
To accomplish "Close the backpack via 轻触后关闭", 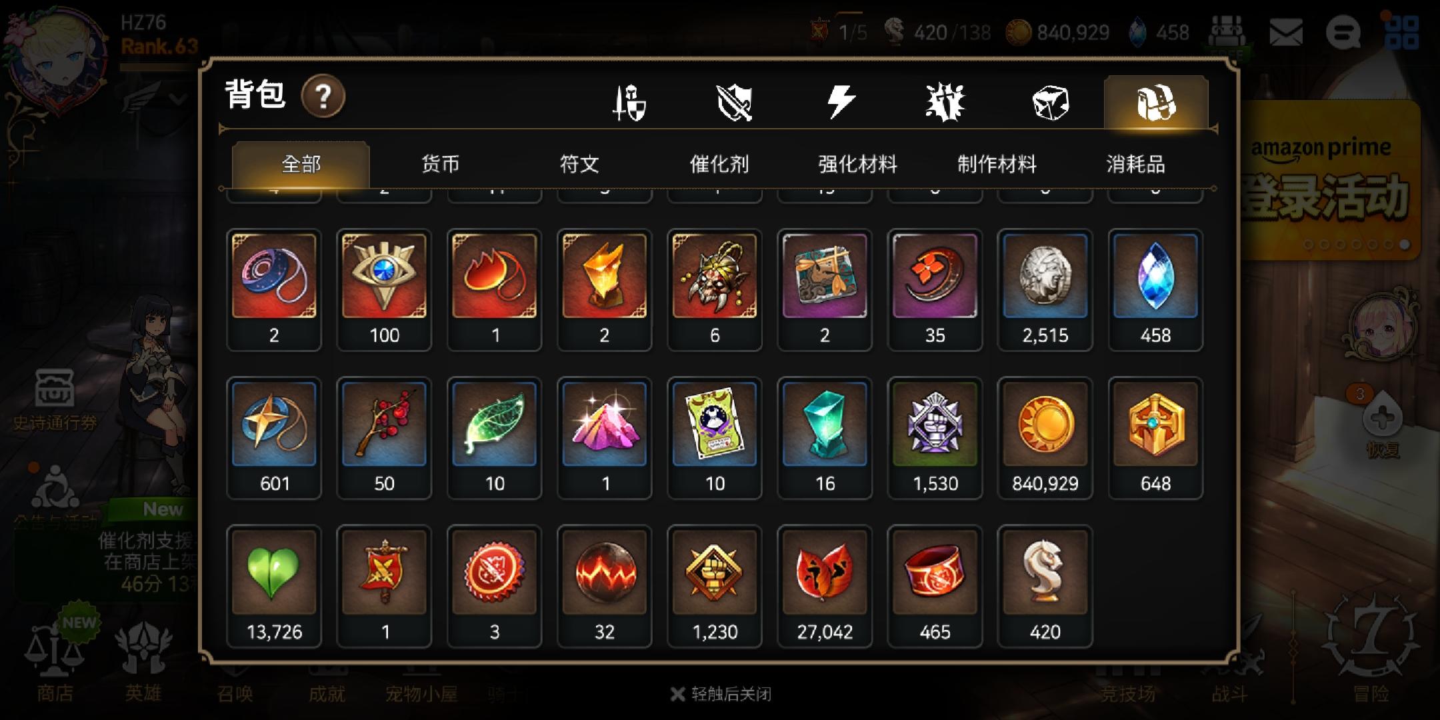I will click(721, 694).
